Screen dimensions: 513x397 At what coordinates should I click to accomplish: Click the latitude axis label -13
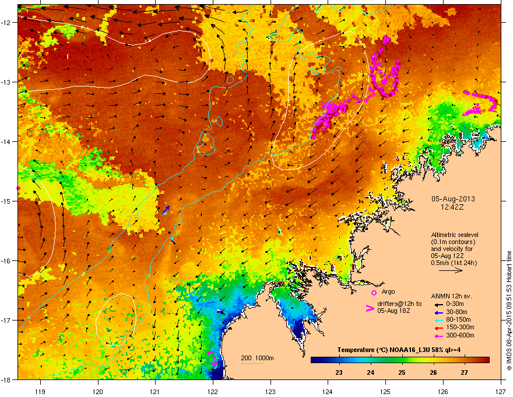6,82
